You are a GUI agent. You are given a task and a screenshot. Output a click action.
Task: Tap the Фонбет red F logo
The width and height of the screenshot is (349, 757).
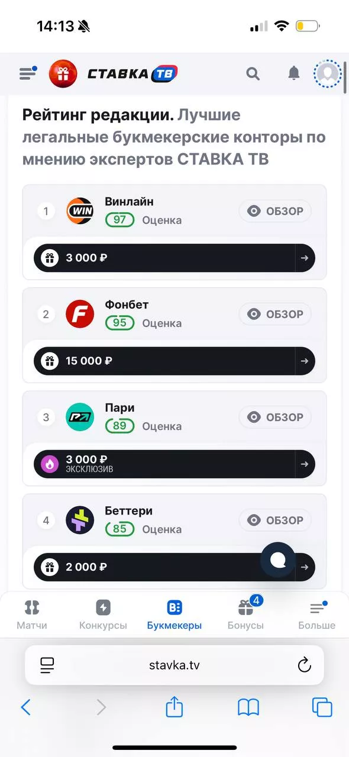(80, 314)
